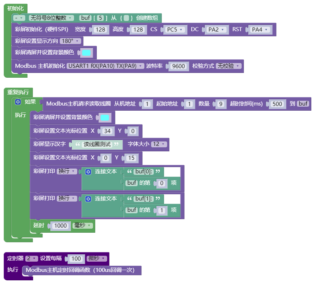Click the gear icon on the second 连接文本 block

tap(88, 199)
